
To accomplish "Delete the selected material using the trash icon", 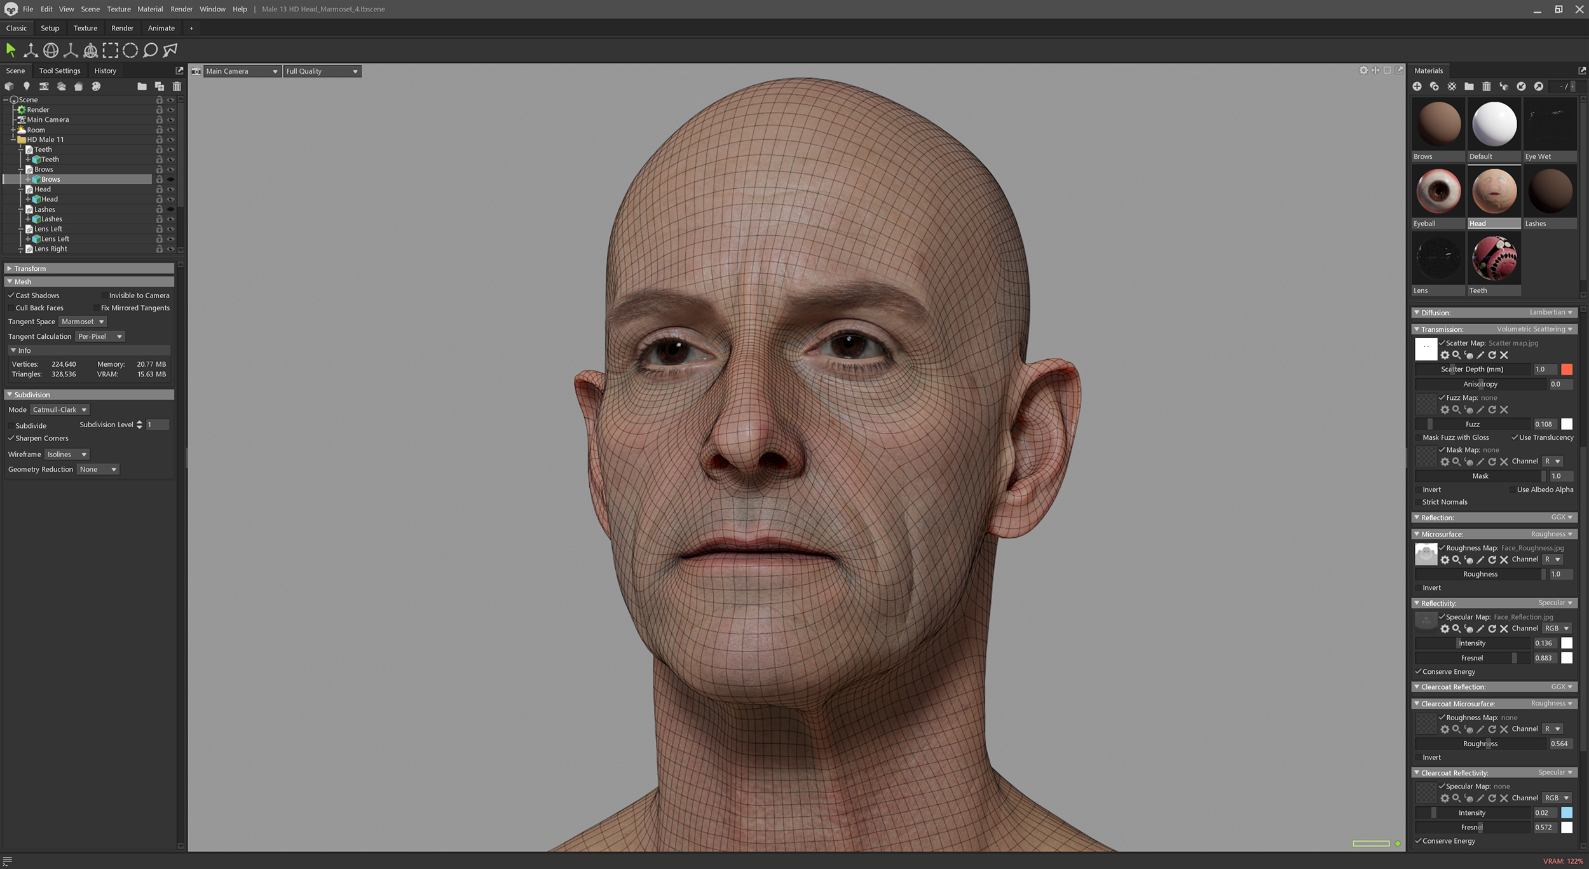I will 1487,86.
